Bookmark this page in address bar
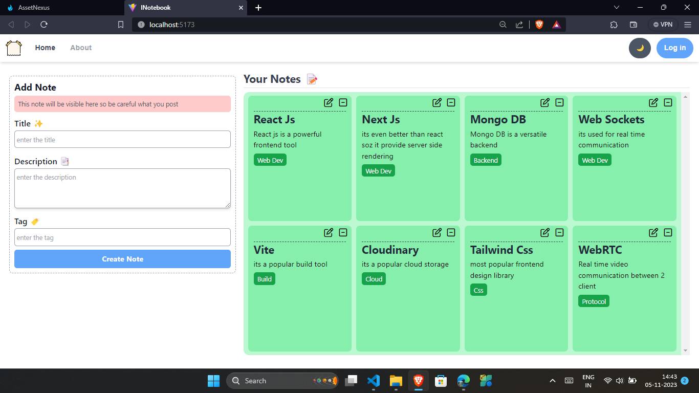This screenshot has width=699, height=393. (x=121, y=25)
